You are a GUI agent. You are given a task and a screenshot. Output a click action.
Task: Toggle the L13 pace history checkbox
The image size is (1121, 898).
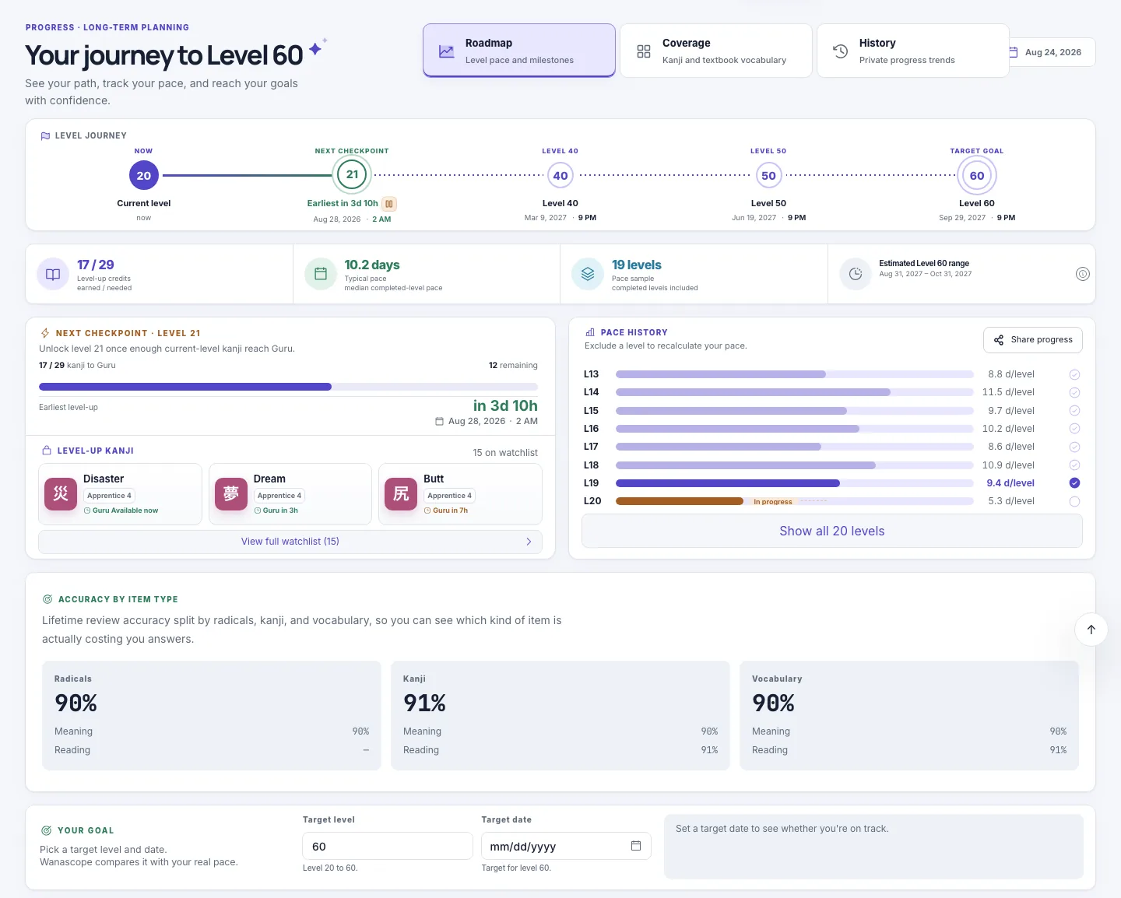click(x=1074, y=374)
